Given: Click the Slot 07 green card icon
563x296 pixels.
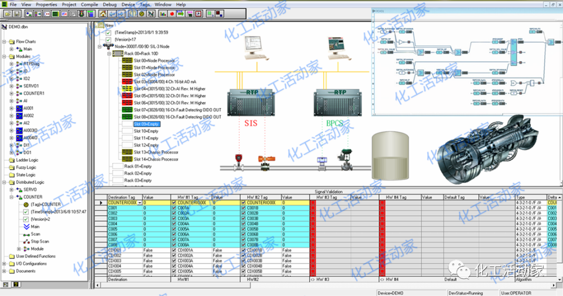Looking at the screenshot, I should (127, 110).
